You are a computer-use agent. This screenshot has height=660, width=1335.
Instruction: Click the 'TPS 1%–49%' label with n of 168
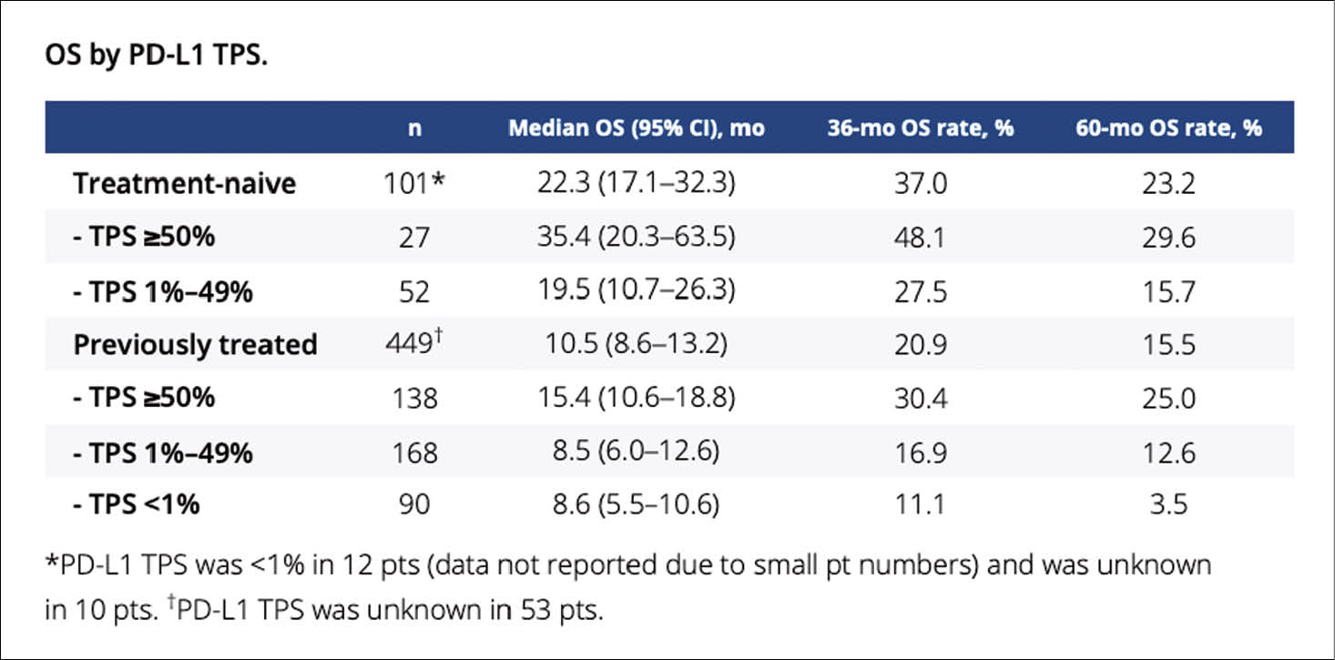(x=163, y=452)
